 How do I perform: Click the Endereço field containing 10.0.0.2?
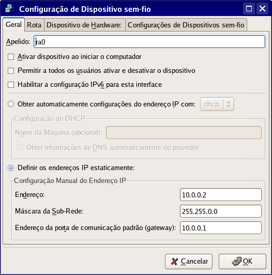pyautogui.click(x=221, y=195)
